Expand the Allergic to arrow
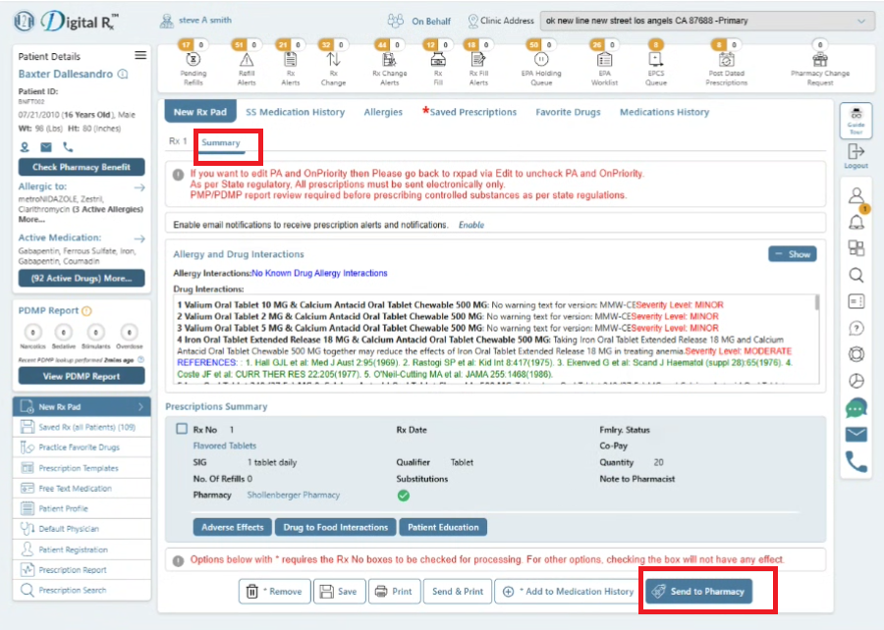This screenshot has width=884, height=630. pyautogui.click(x=139, y=187)
